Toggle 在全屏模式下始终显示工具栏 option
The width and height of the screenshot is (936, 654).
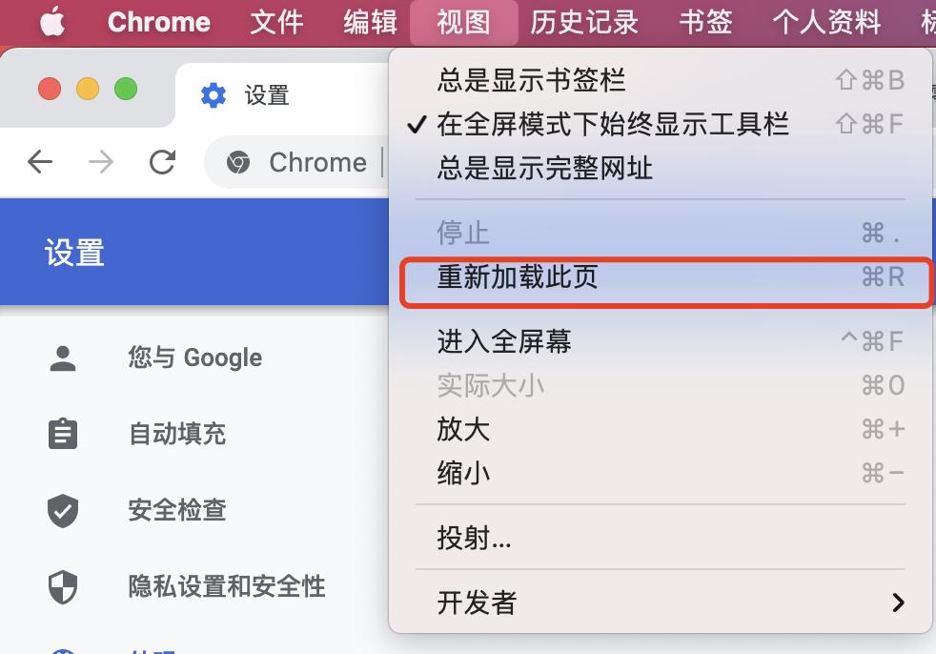coord(612,124)
